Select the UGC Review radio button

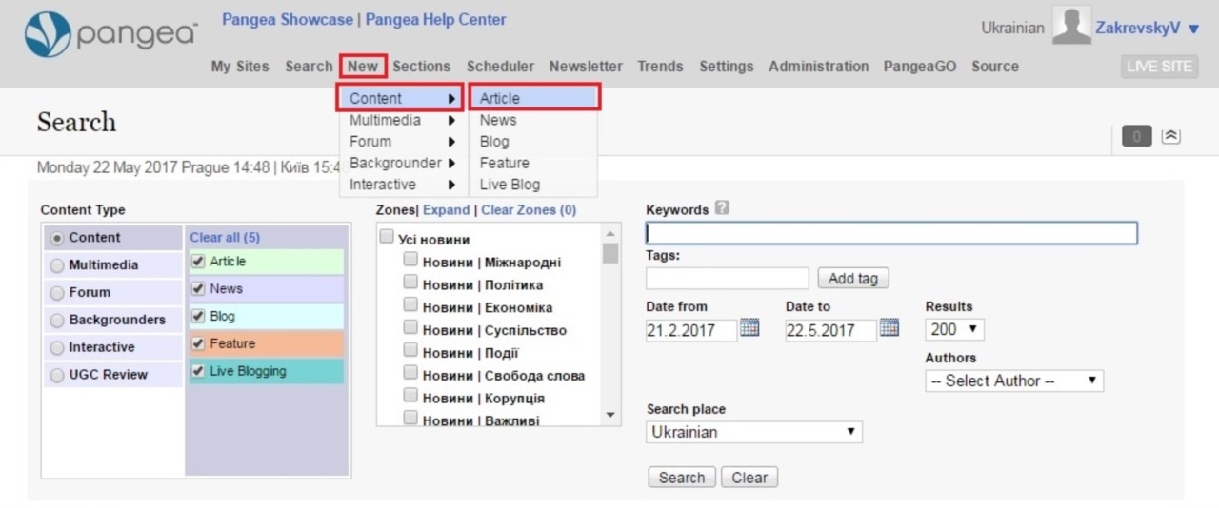(x=57, y=375)
